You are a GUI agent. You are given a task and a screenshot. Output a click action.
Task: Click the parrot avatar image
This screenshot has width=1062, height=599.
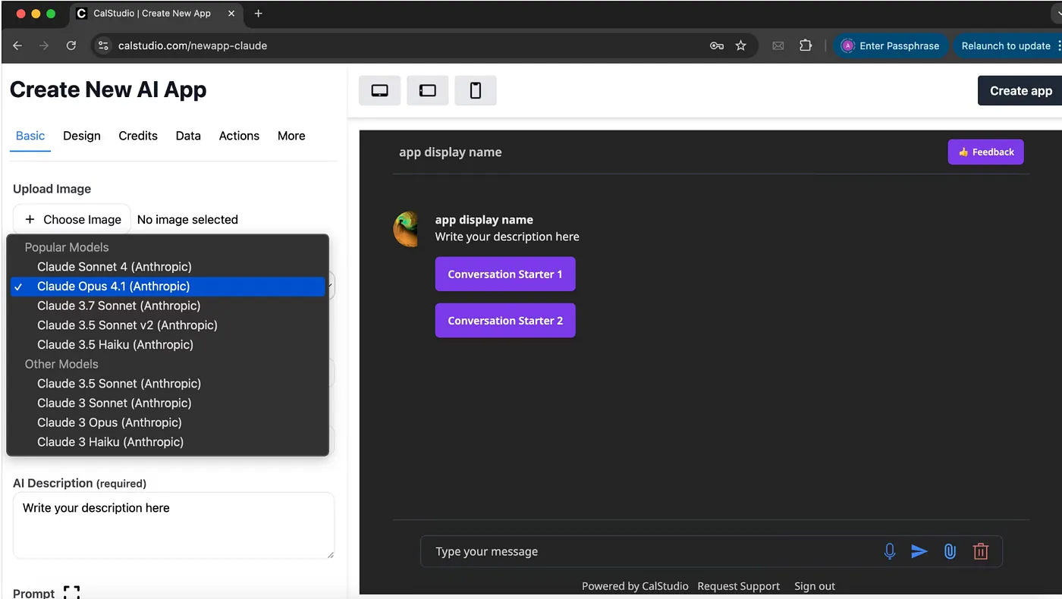pos(406,229)
